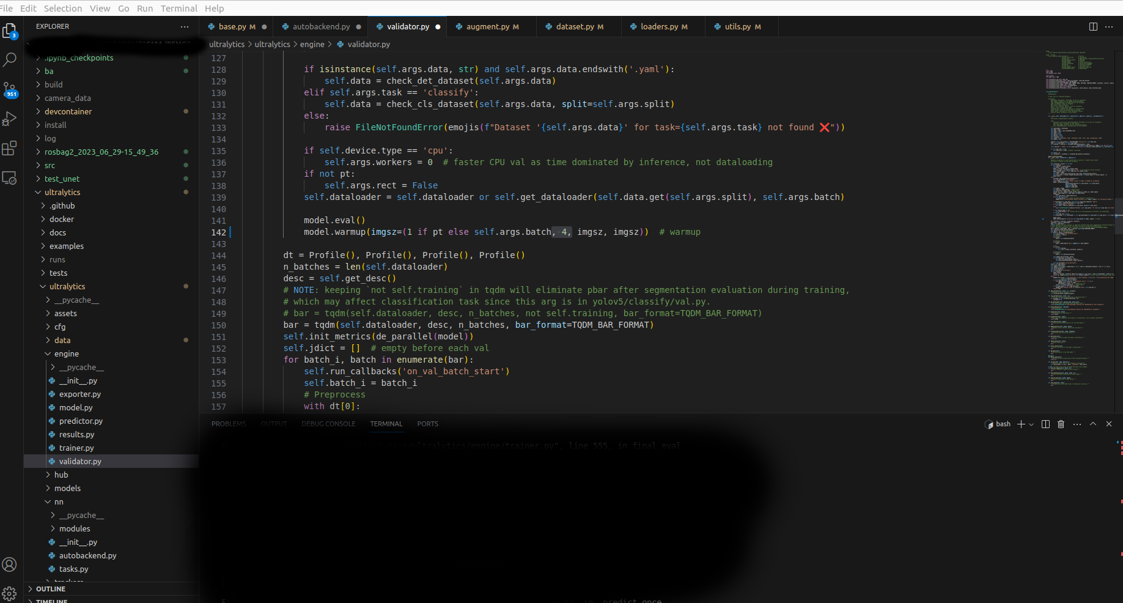Click the engine breadcrumb above the editor
The width and height of the screenshot is (1123, 603).
[x=312, y=44]
